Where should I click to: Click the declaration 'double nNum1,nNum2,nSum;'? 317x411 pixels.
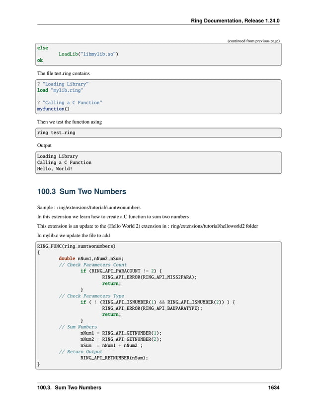tap(91, 259)
